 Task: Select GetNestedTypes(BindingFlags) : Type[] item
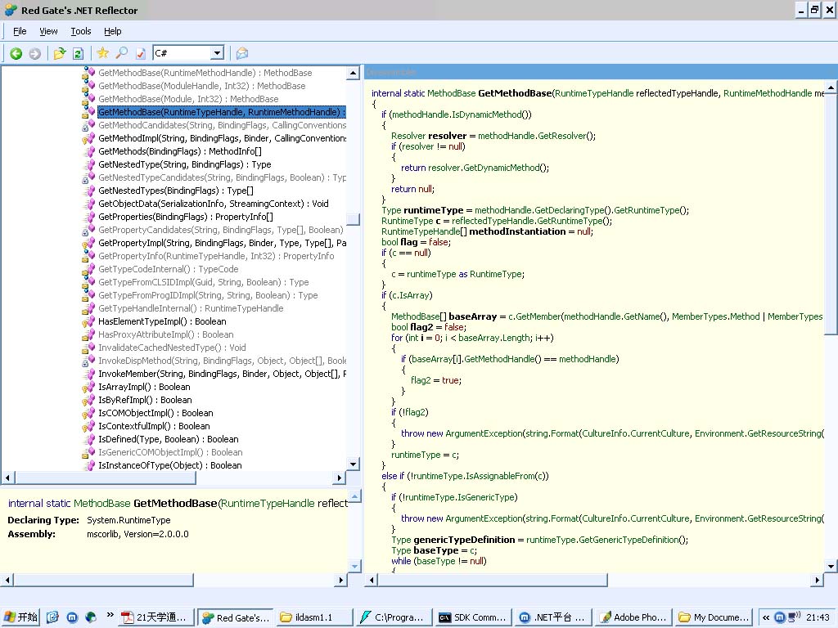[176, 191]
